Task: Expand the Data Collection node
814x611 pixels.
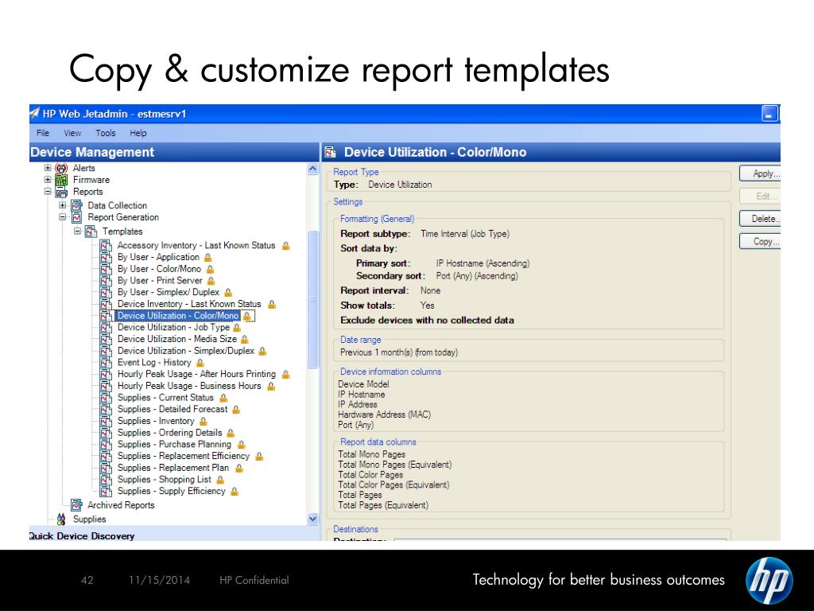Action: [62, 205]
